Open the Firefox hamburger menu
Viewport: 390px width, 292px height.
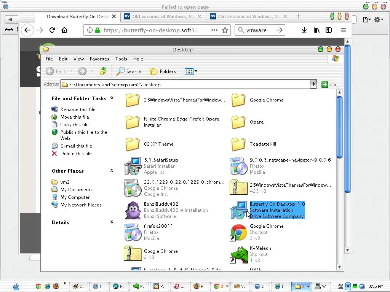[x=344, y=30]
